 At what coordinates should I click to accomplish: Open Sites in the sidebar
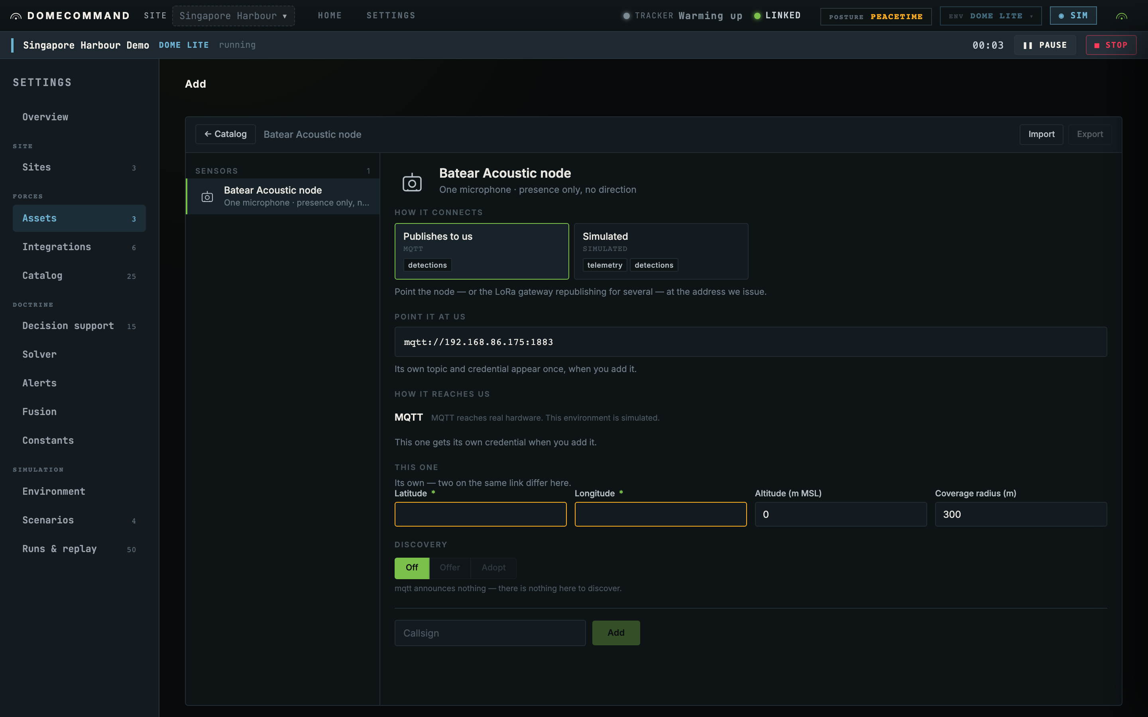(79, 167)
